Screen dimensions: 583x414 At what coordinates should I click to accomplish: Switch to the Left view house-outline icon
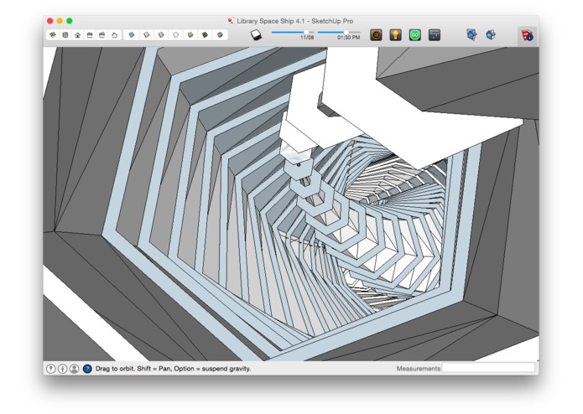coord(115,35)
